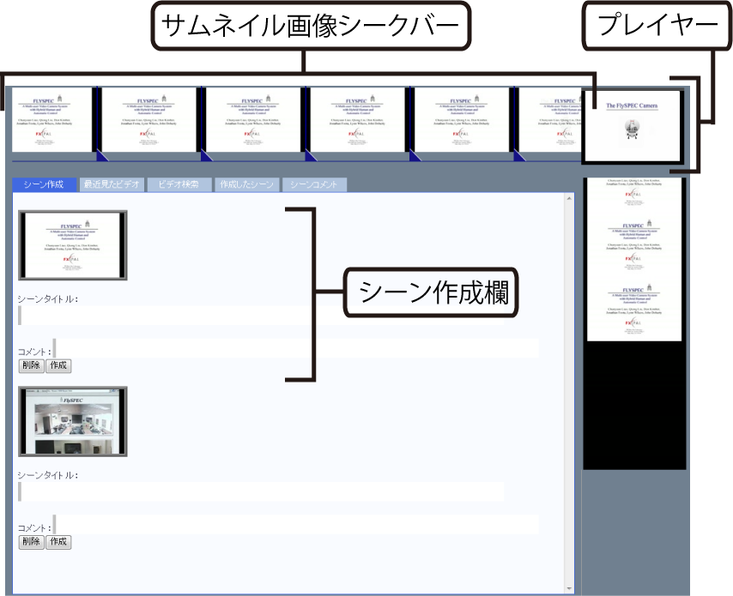This screenshot has height=596, width=733.
Task: Delete the second scene with 削除
Action: tap(31, 542)
